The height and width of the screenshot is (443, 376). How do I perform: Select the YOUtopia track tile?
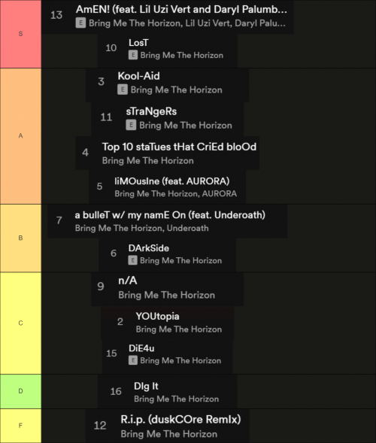(168, 323)
